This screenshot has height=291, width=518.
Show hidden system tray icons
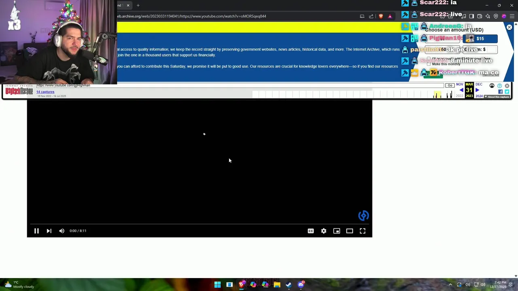pos(450,285)
